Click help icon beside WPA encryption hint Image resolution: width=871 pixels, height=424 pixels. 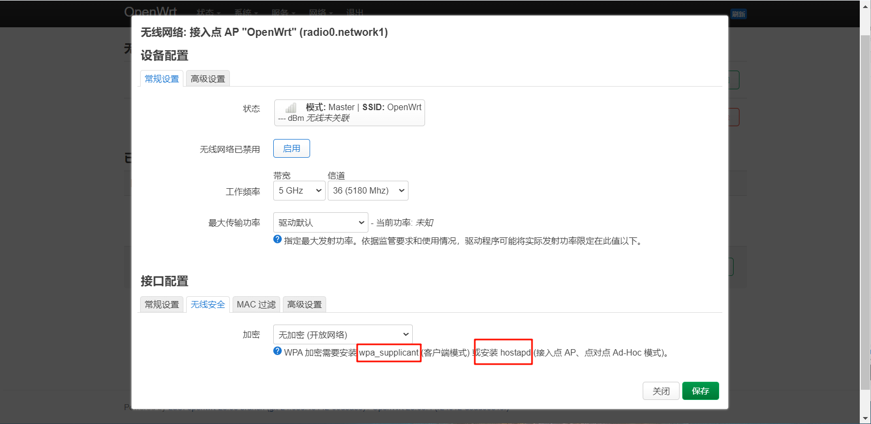tap(278, 351)
